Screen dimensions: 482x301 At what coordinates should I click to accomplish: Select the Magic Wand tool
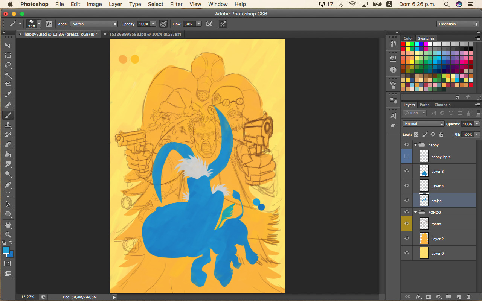click(8, 75)
